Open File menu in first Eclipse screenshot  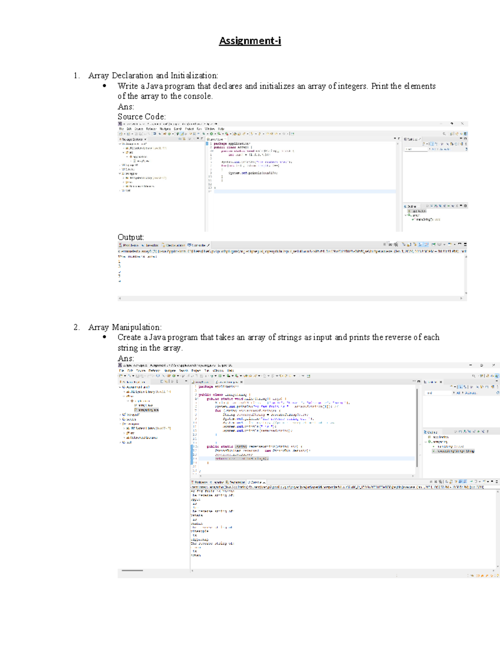pos(120,129)
